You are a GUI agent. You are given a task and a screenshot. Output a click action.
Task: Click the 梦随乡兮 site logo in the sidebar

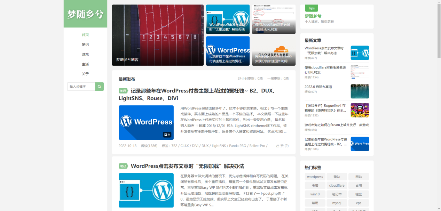coord(85,14)
